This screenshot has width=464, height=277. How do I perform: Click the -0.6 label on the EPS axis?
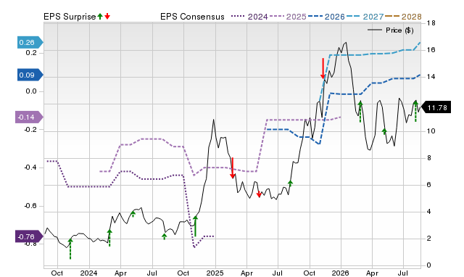coord(30,206)
